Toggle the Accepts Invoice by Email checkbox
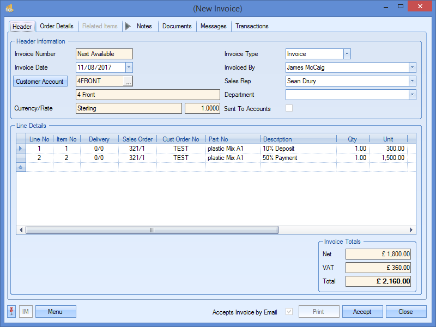 coord(289,312)
